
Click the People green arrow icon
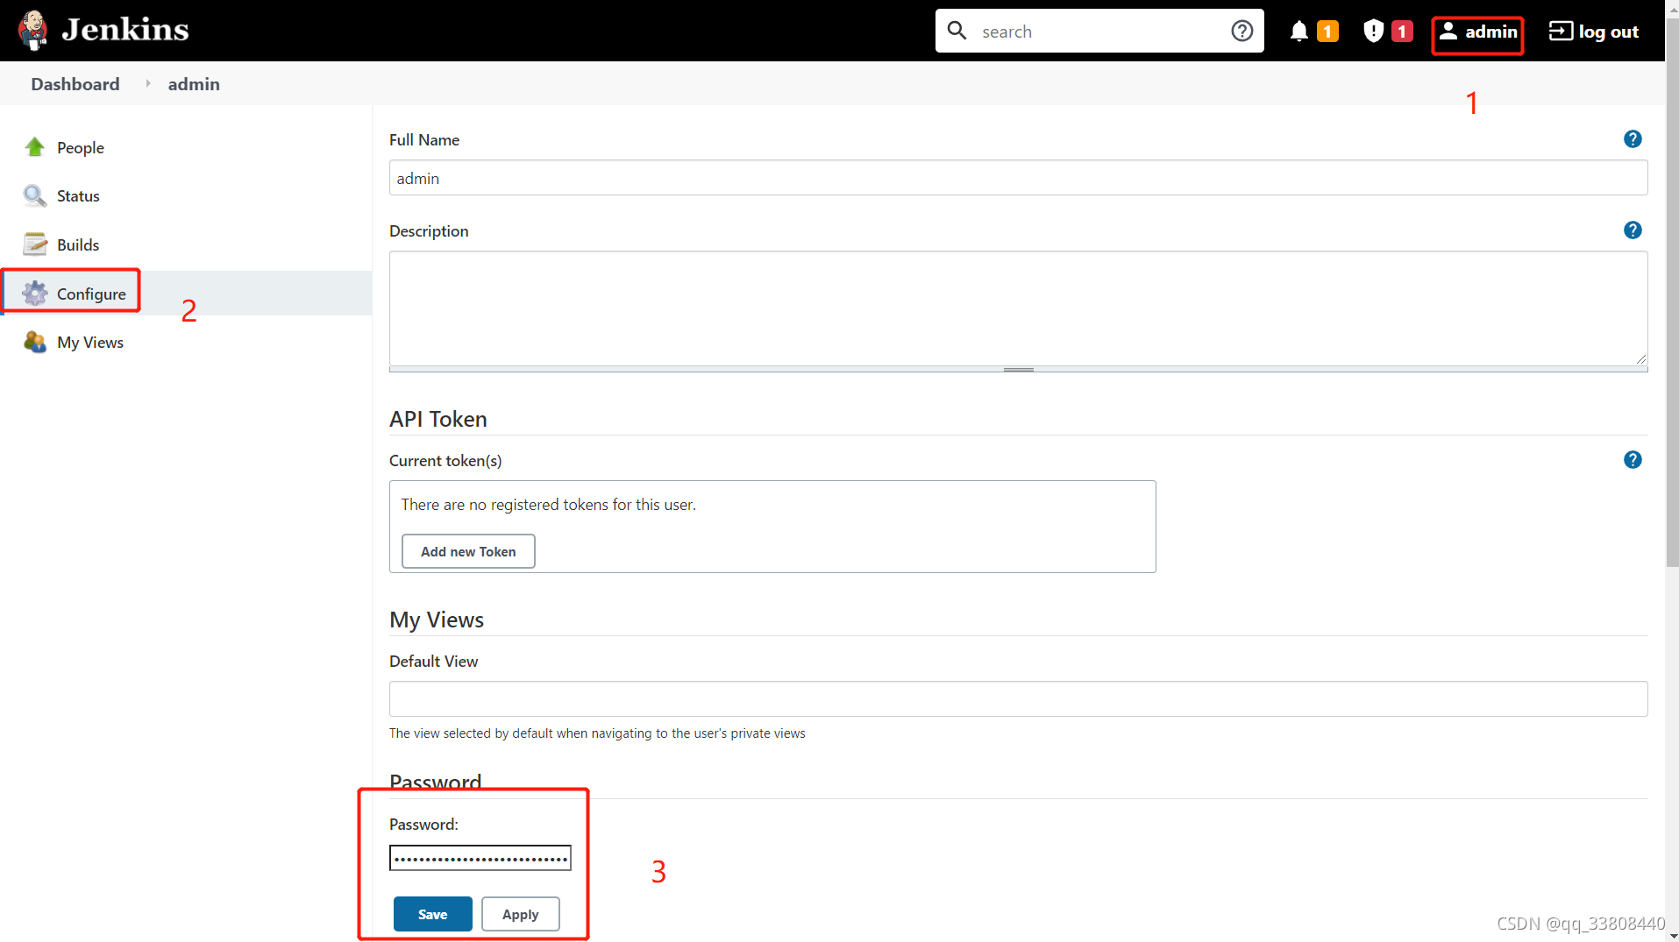tap(35, 146)
